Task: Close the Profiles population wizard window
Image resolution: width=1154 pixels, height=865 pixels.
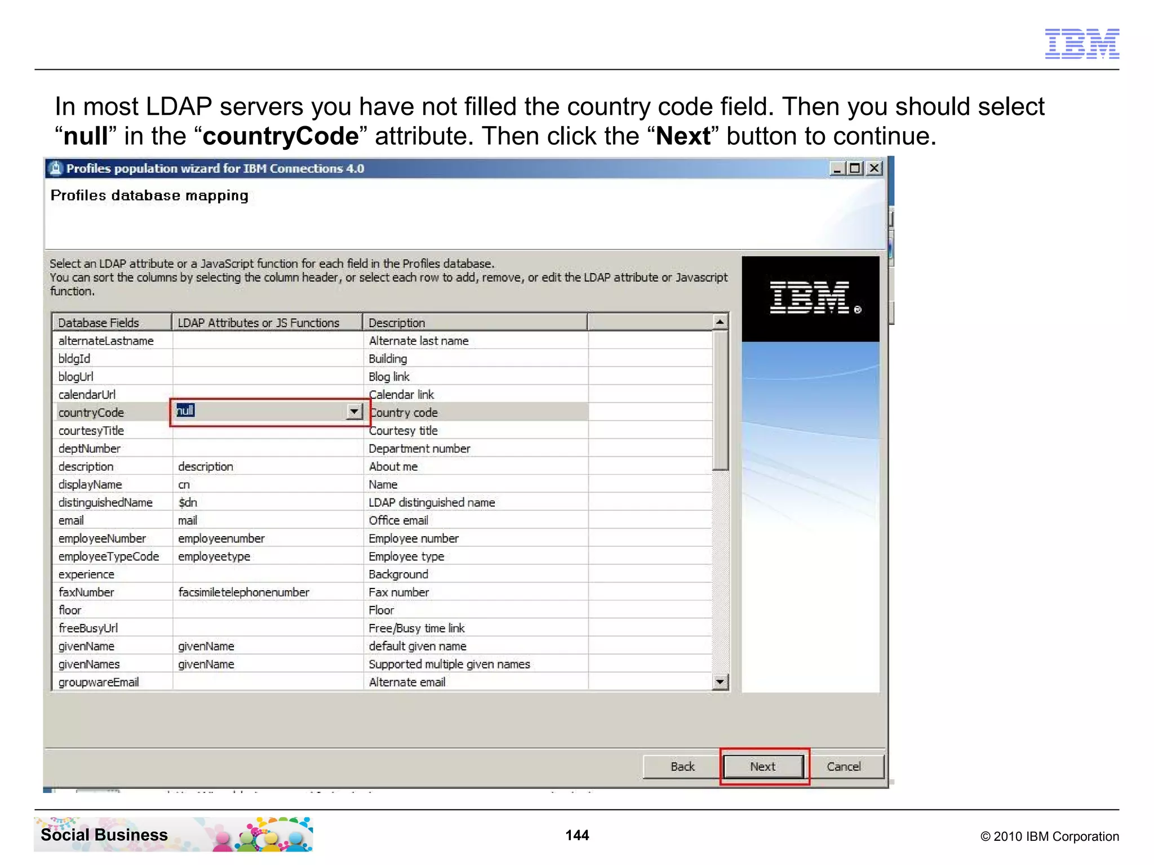Action: [x=874, y=168]
